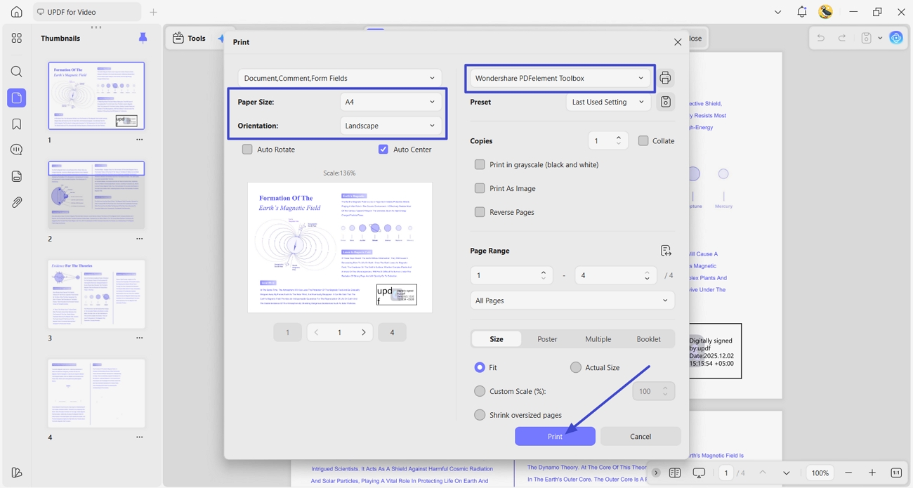Jump to last preview page 4
The height and width of the screenshot is (488, 913).
pos(392,332)
